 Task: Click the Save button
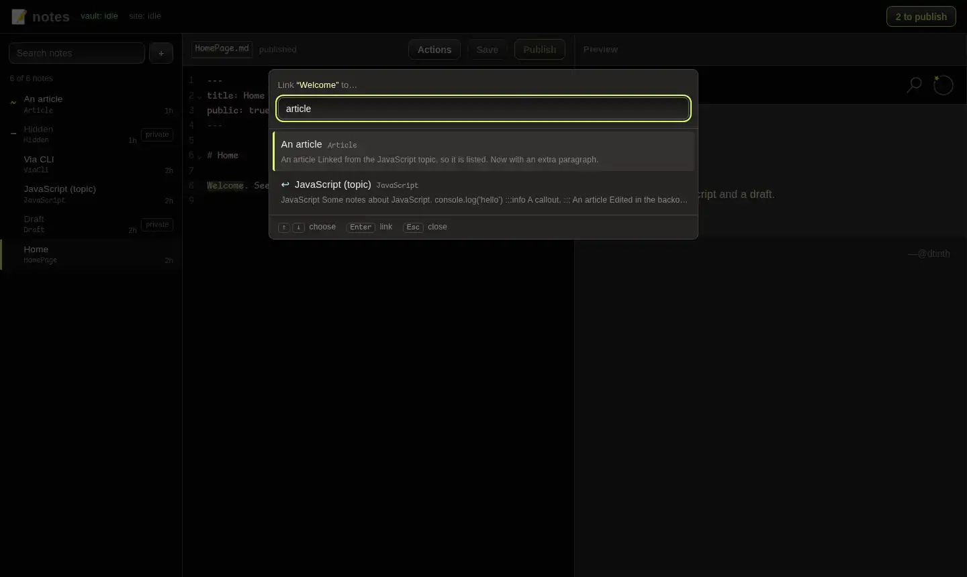(x=488, y=50)
